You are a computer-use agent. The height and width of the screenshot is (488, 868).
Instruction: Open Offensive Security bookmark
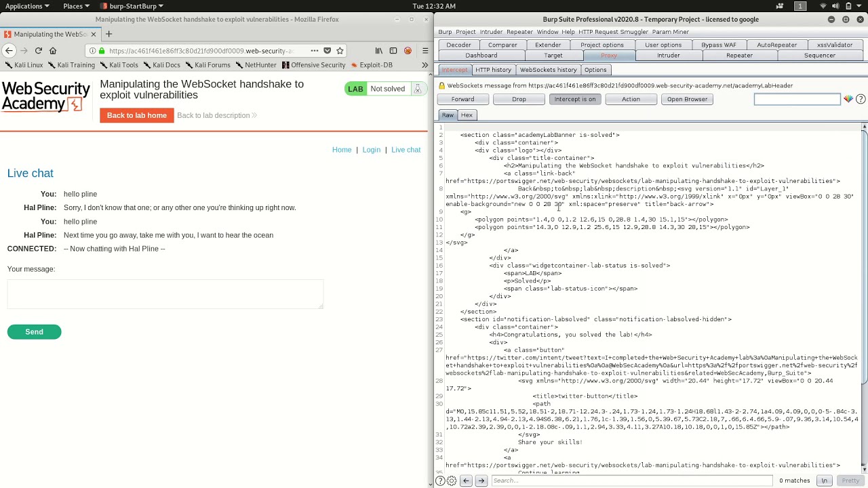click(x=314, y=65)
